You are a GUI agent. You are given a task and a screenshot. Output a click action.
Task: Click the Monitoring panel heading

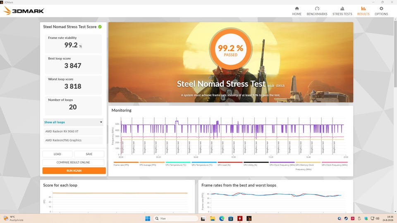coord(122,110)
